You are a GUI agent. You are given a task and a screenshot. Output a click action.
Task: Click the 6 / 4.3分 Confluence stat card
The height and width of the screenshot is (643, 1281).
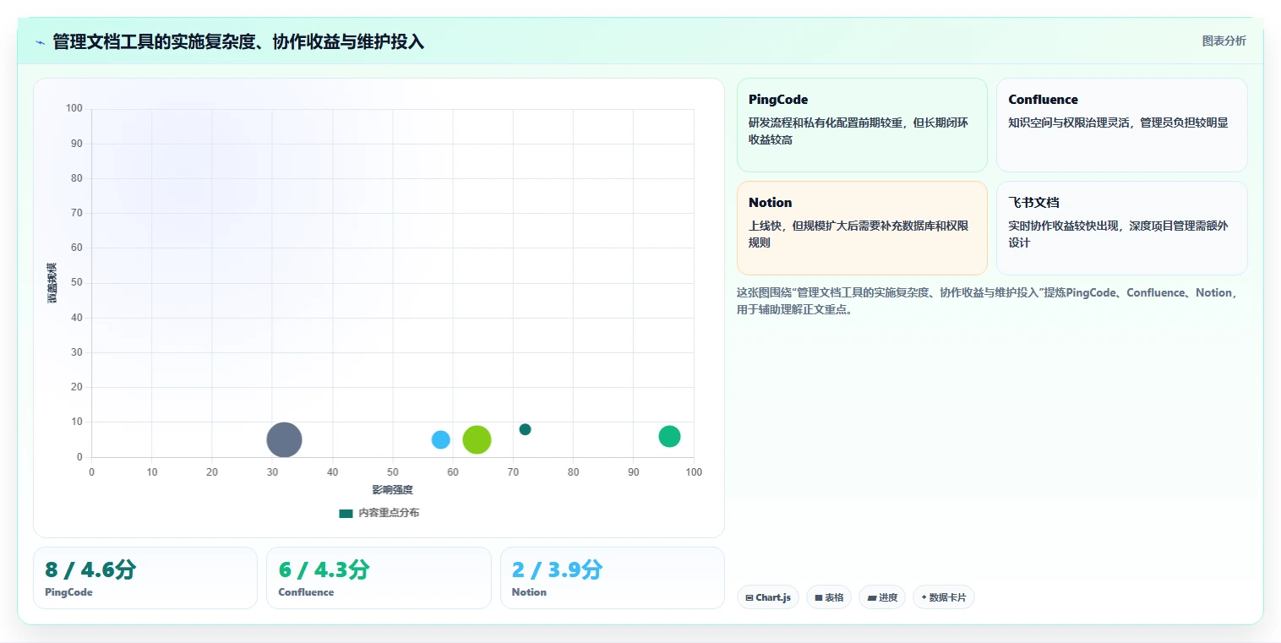click(x=379, y=578)
